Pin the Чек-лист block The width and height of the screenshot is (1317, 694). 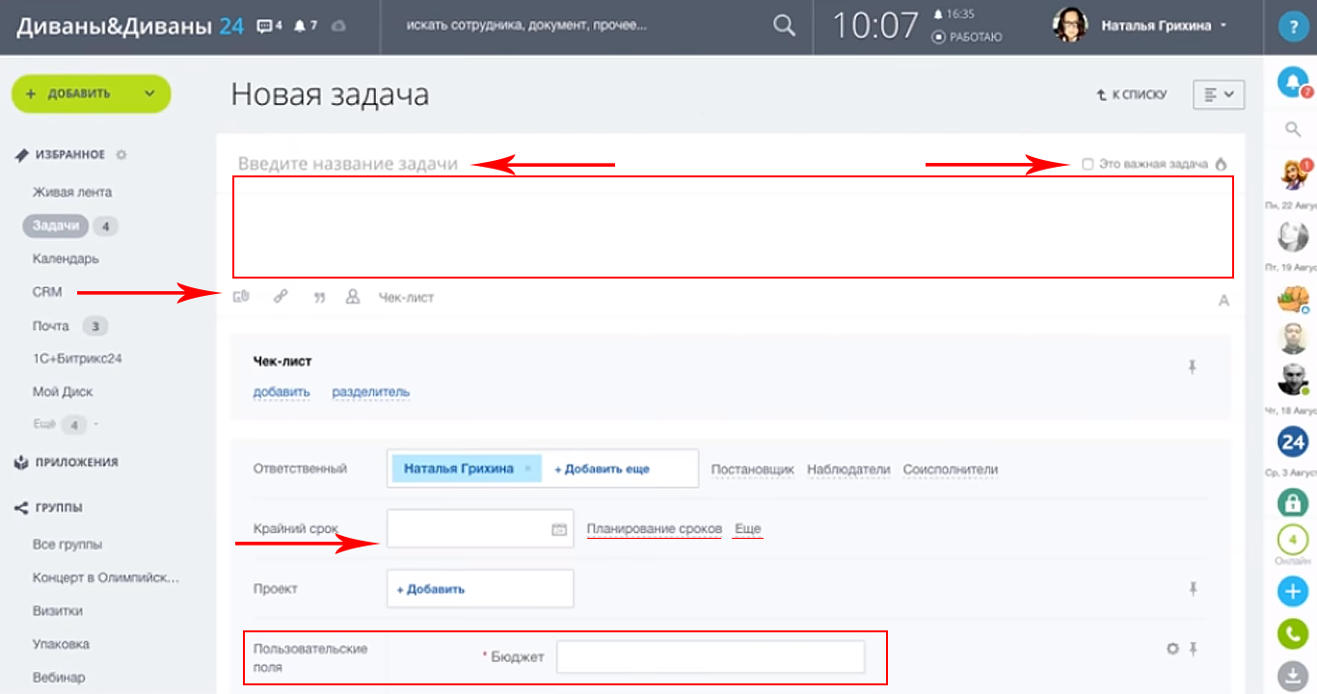point(1193,366)
